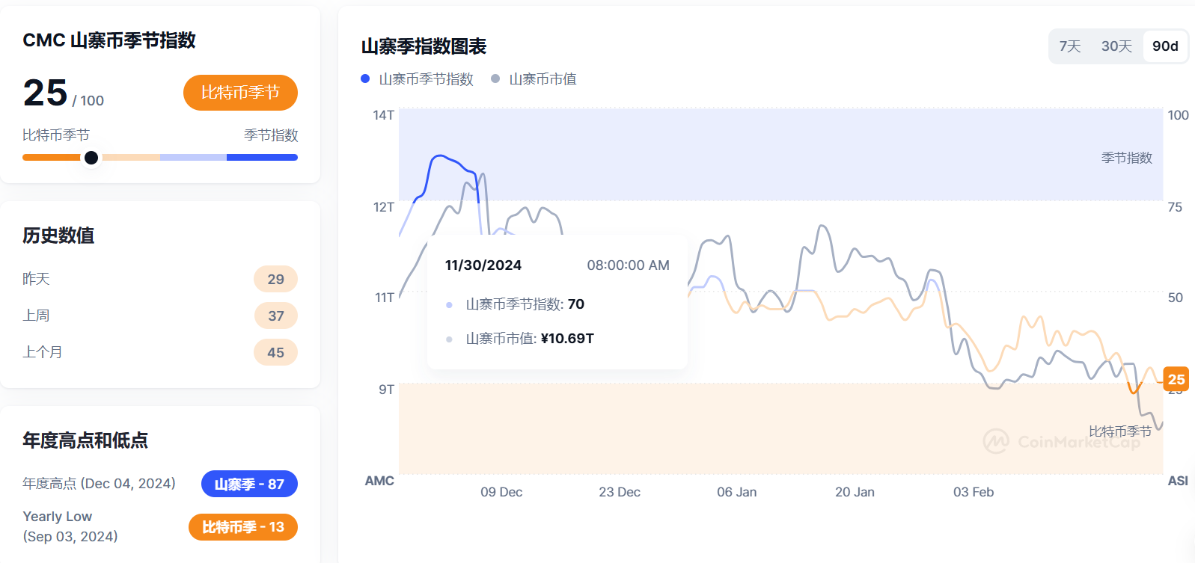Click the 季节指数 zone label in chart
The height and width of the screenshot is (563, 1195).
pyautogui.click(x=1127, y=158)
